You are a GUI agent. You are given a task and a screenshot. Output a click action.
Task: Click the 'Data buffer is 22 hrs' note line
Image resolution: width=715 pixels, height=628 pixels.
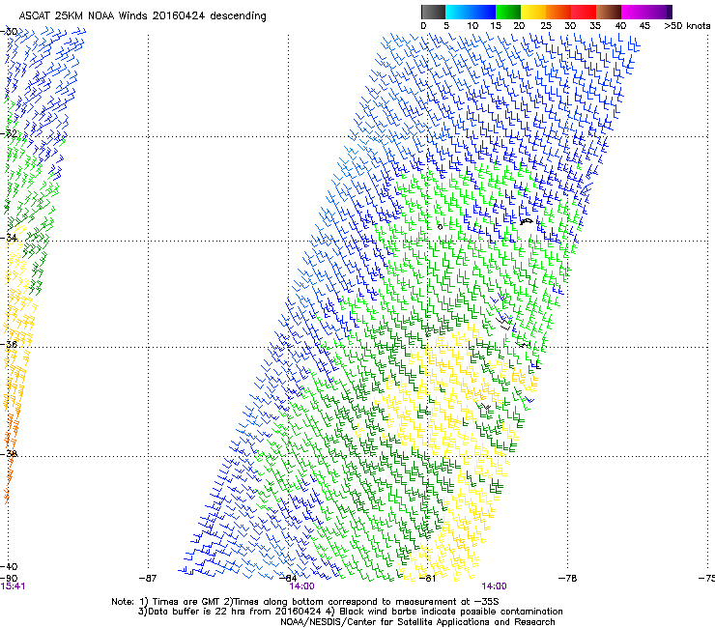tap(350, 612)
